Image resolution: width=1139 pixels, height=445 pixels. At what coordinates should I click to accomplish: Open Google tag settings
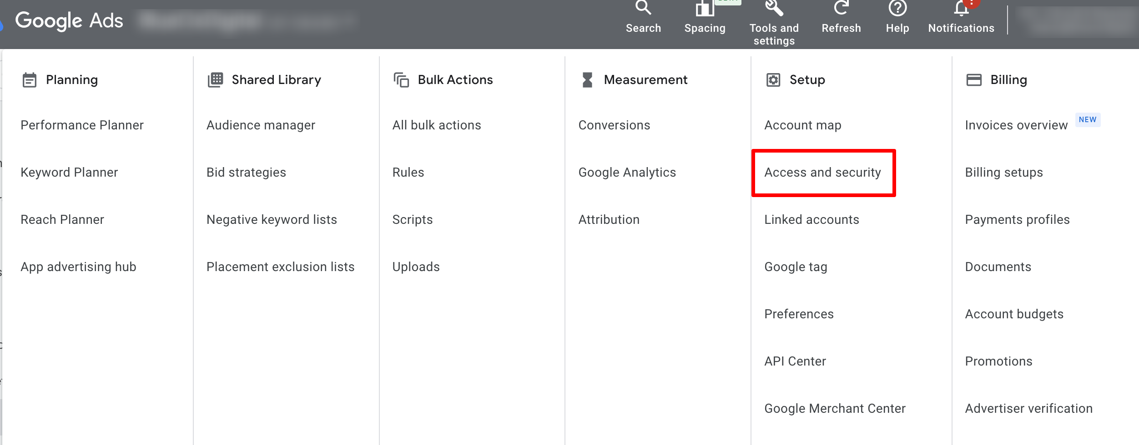coord(796,267)
